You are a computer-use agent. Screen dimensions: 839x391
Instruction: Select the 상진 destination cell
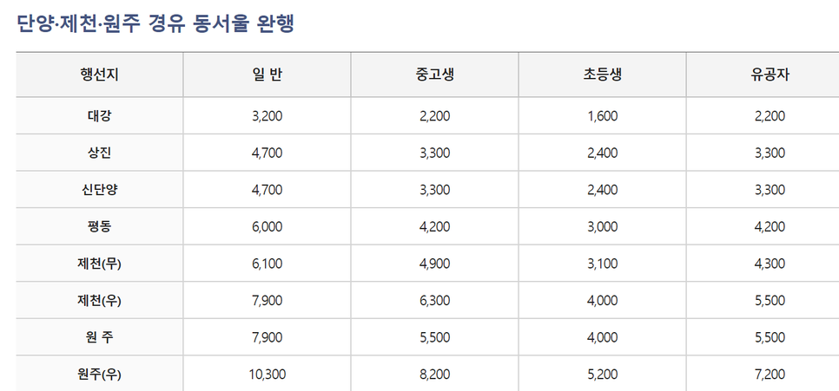point(100,153)
